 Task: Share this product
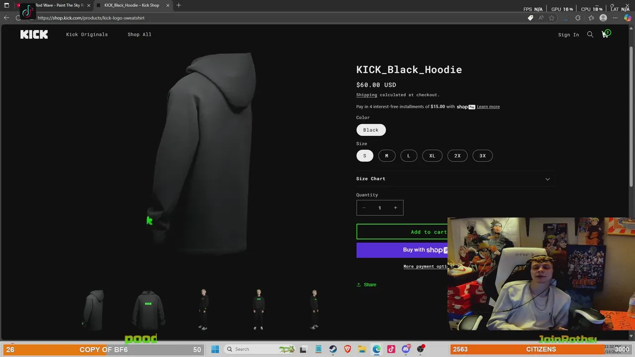[x=367, y=285]
